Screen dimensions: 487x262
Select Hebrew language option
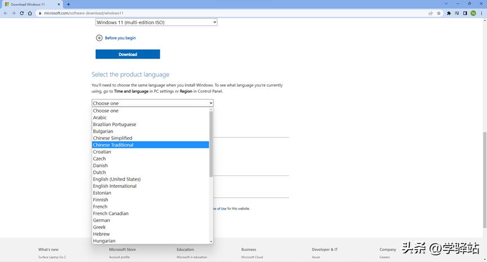tap(150, 234)
